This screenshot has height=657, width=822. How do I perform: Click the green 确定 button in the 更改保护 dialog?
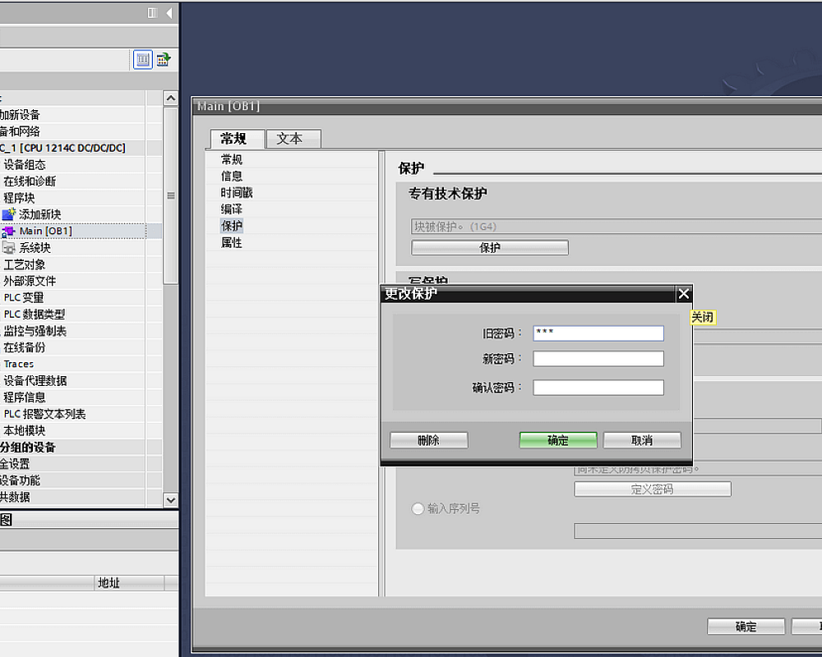(558, 440)
